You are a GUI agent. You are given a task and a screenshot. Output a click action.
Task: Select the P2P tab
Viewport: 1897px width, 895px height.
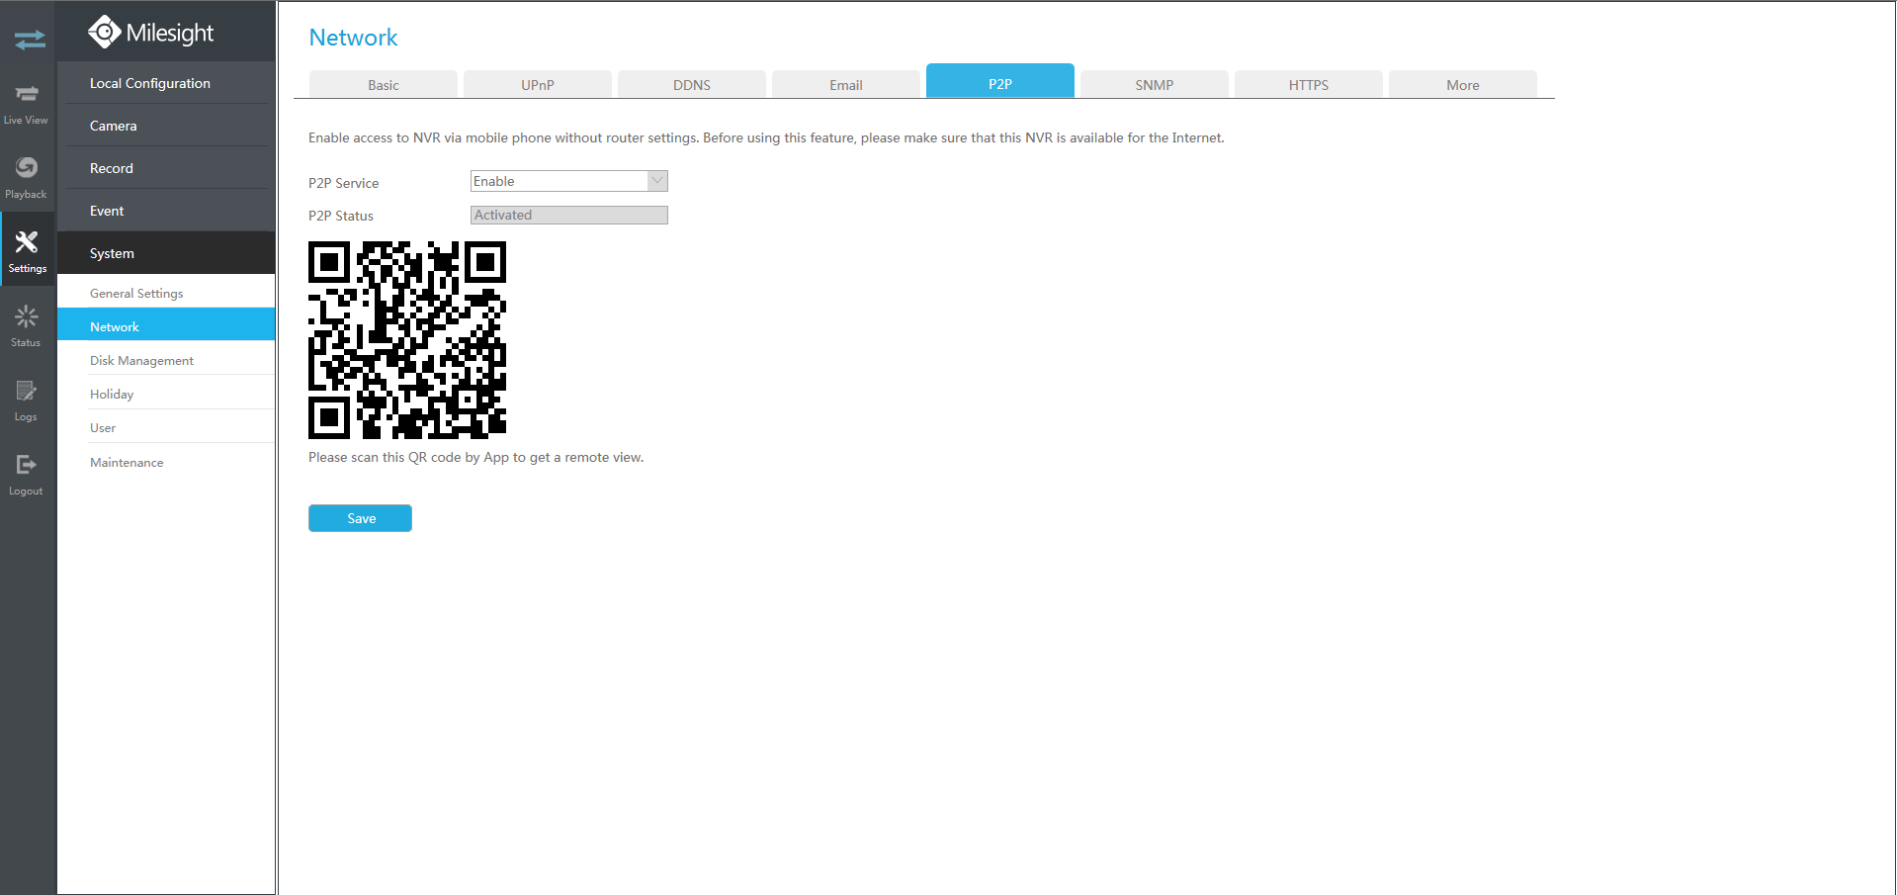1000,81
